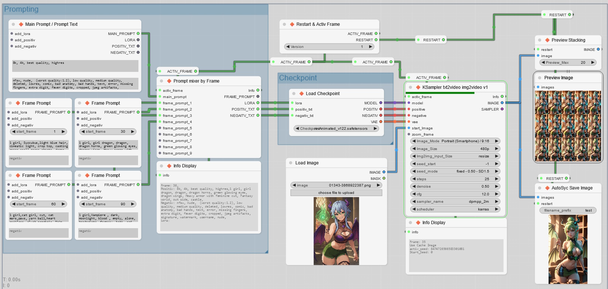Open the scheduler dropdown set to karras
Image resolution: width=608 pixels, height=289 pixels.
455,209
